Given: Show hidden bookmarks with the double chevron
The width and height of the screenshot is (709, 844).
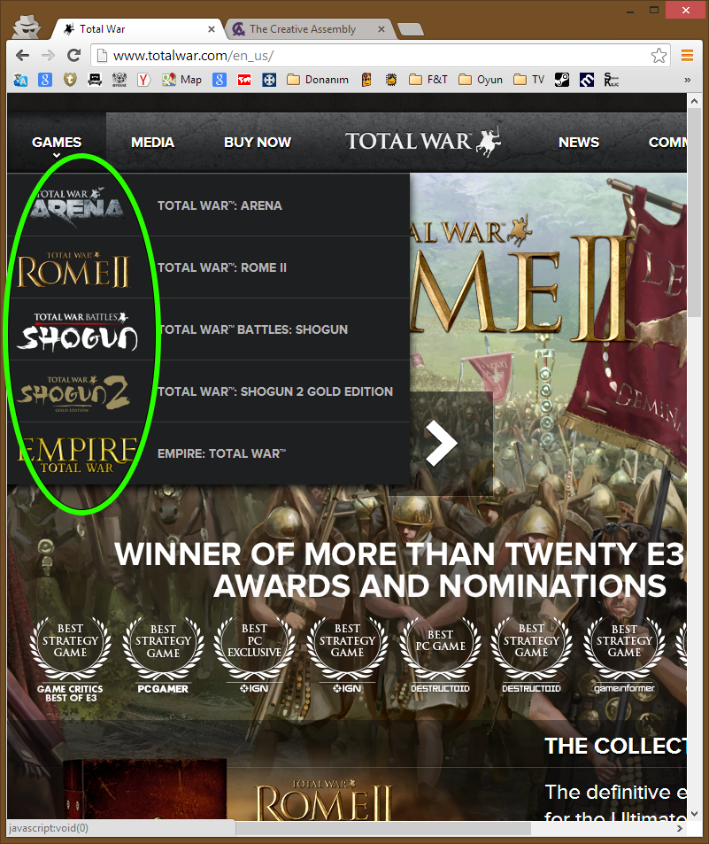Looking at the screenshot, I should [x=687, y=81].
